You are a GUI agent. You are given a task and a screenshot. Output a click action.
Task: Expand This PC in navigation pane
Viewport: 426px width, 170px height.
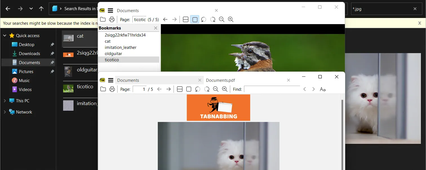pyautogui.click(x=5, y=101)
